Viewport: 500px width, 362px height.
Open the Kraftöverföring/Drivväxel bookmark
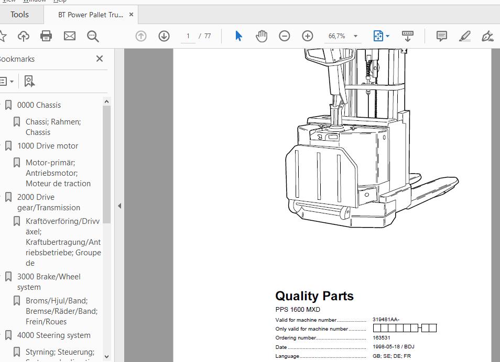pos(63,242)
